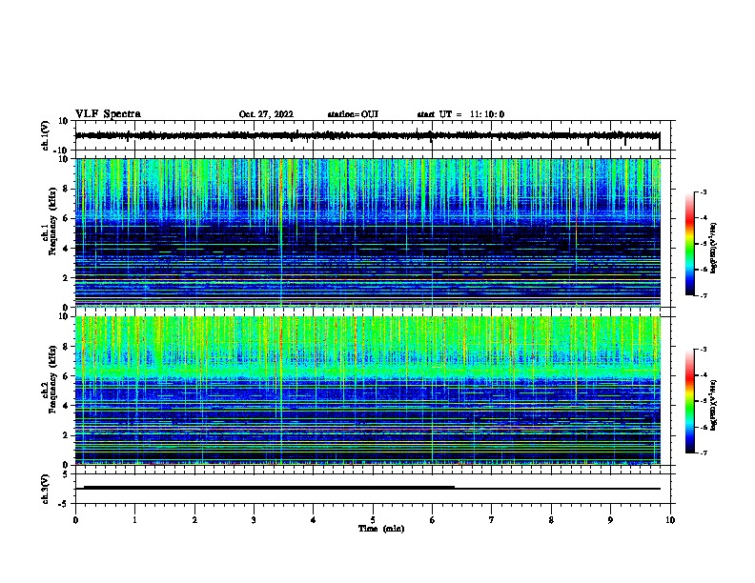Click time axis tick label "1"
Screen dimensions: 755x583
tap(134, 520)
